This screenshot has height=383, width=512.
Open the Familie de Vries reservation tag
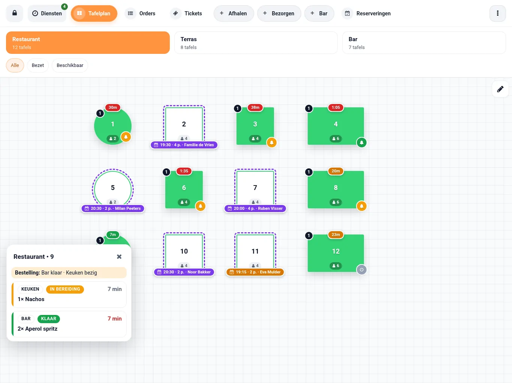184,145
